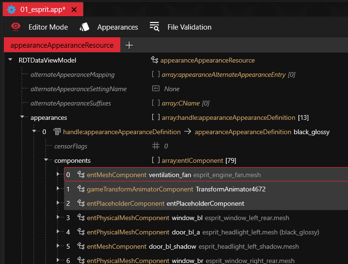Click the Appearances cards icon
The image size is (348, 264).
tap(84, 27)
